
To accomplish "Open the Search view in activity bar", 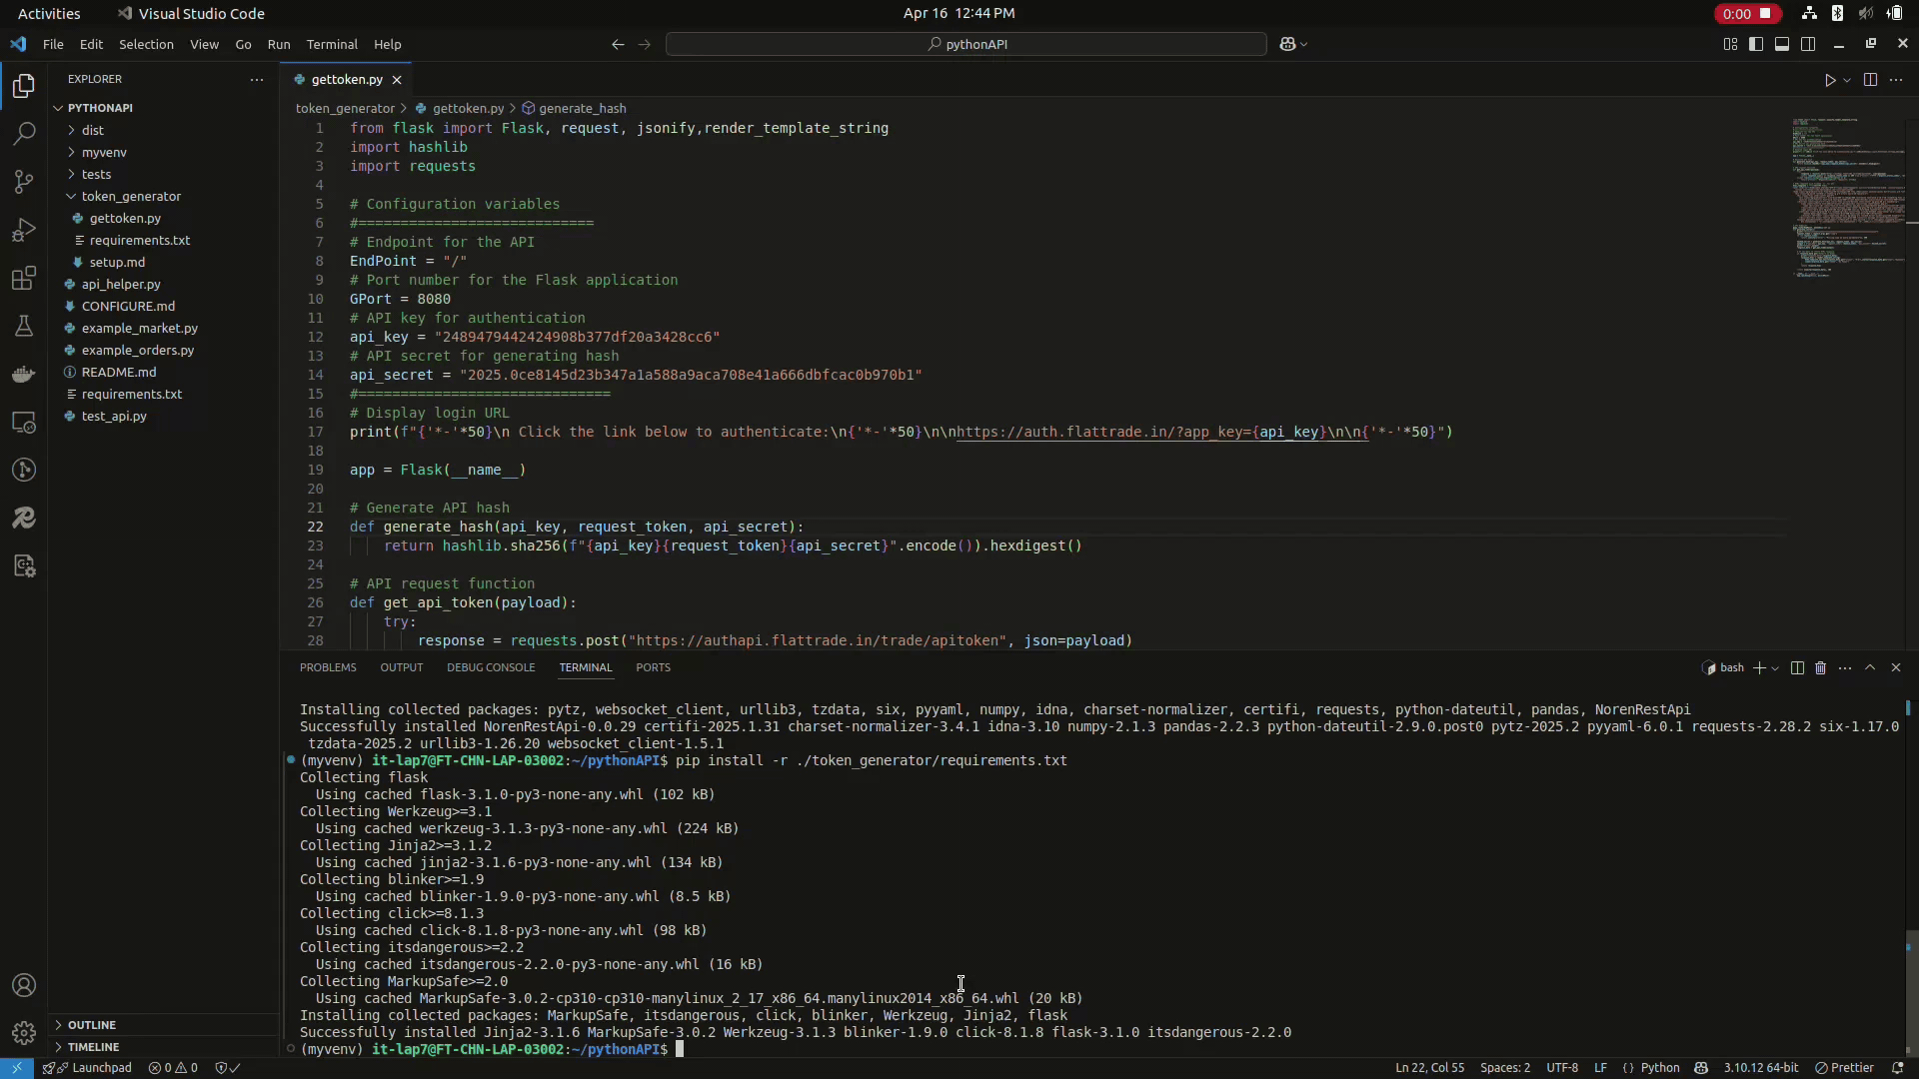I will coord(24,134).
